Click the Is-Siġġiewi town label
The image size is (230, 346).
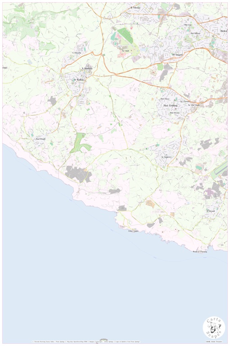166,157
